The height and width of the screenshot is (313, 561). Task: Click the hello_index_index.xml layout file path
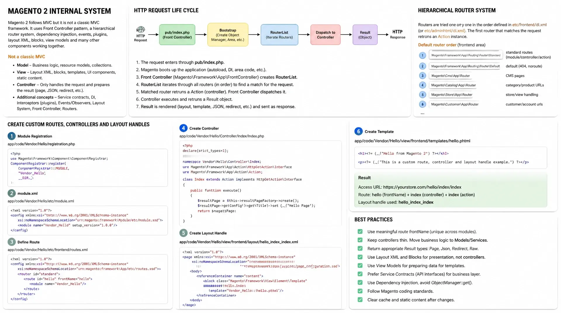pyautogui.click(x=239, y=242)
